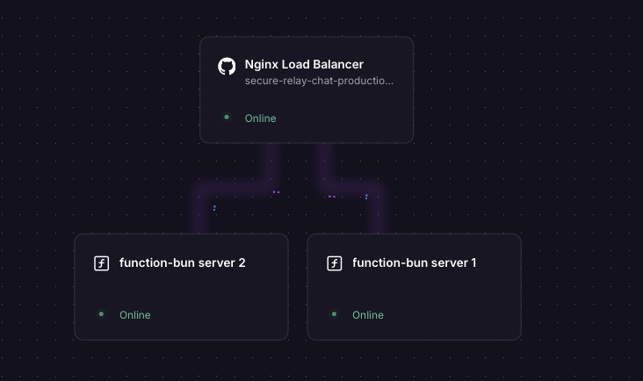Image resolution: width=643 pixels, height=381 pixels.
Task: Click green status dot on server 2 card
Action: [101, 313]
